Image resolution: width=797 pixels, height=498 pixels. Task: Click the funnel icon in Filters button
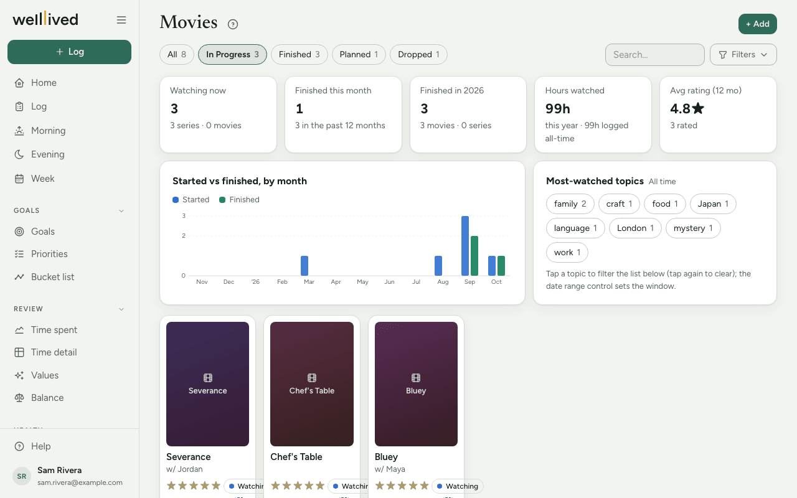723,55
